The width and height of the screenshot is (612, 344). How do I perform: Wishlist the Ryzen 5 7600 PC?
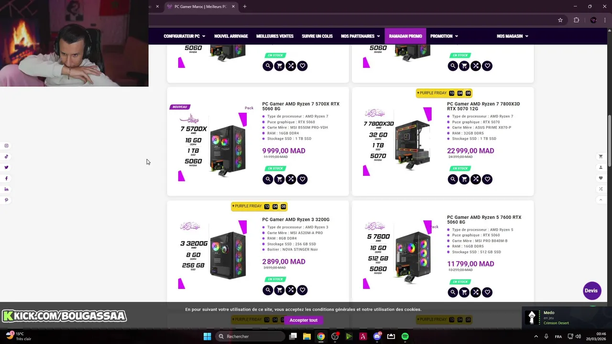tap(487, 292)
